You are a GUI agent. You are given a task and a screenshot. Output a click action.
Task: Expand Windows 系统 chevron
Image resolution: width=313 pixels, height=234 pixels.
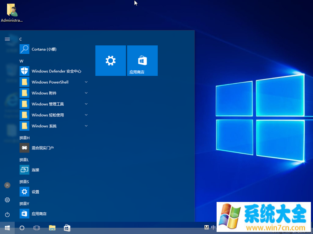pyautogui.click(x=86, y=126)
